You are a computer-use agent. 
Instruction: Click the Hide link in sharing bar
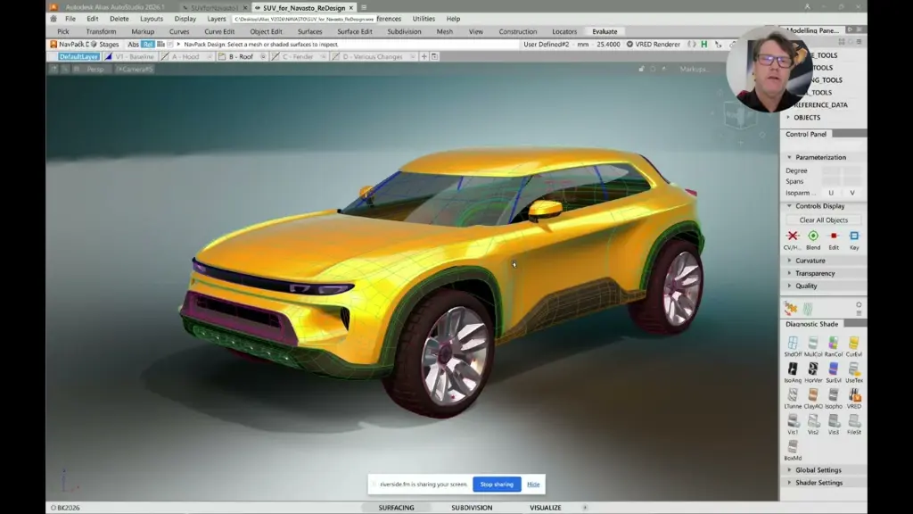pos(533,485)
